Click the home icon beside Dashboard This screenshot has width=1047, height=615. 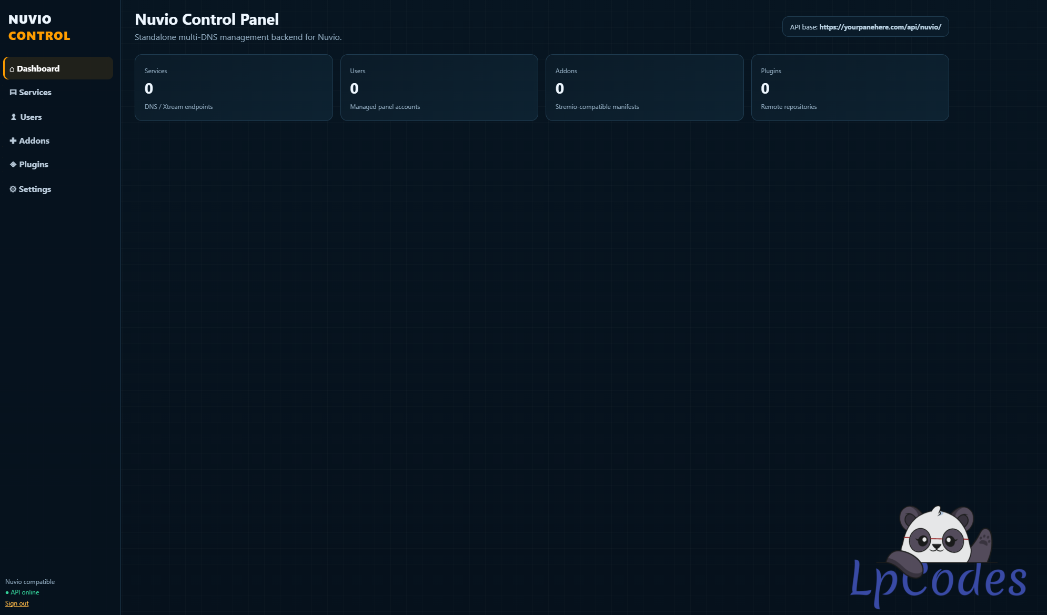click(12, 69)
